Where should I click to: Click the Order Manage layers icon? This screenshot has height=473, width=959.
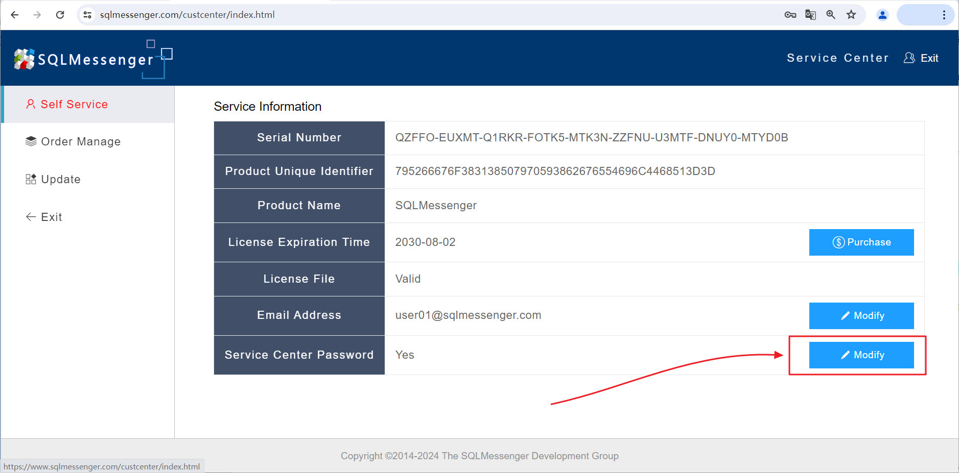[x=31, y=141]
